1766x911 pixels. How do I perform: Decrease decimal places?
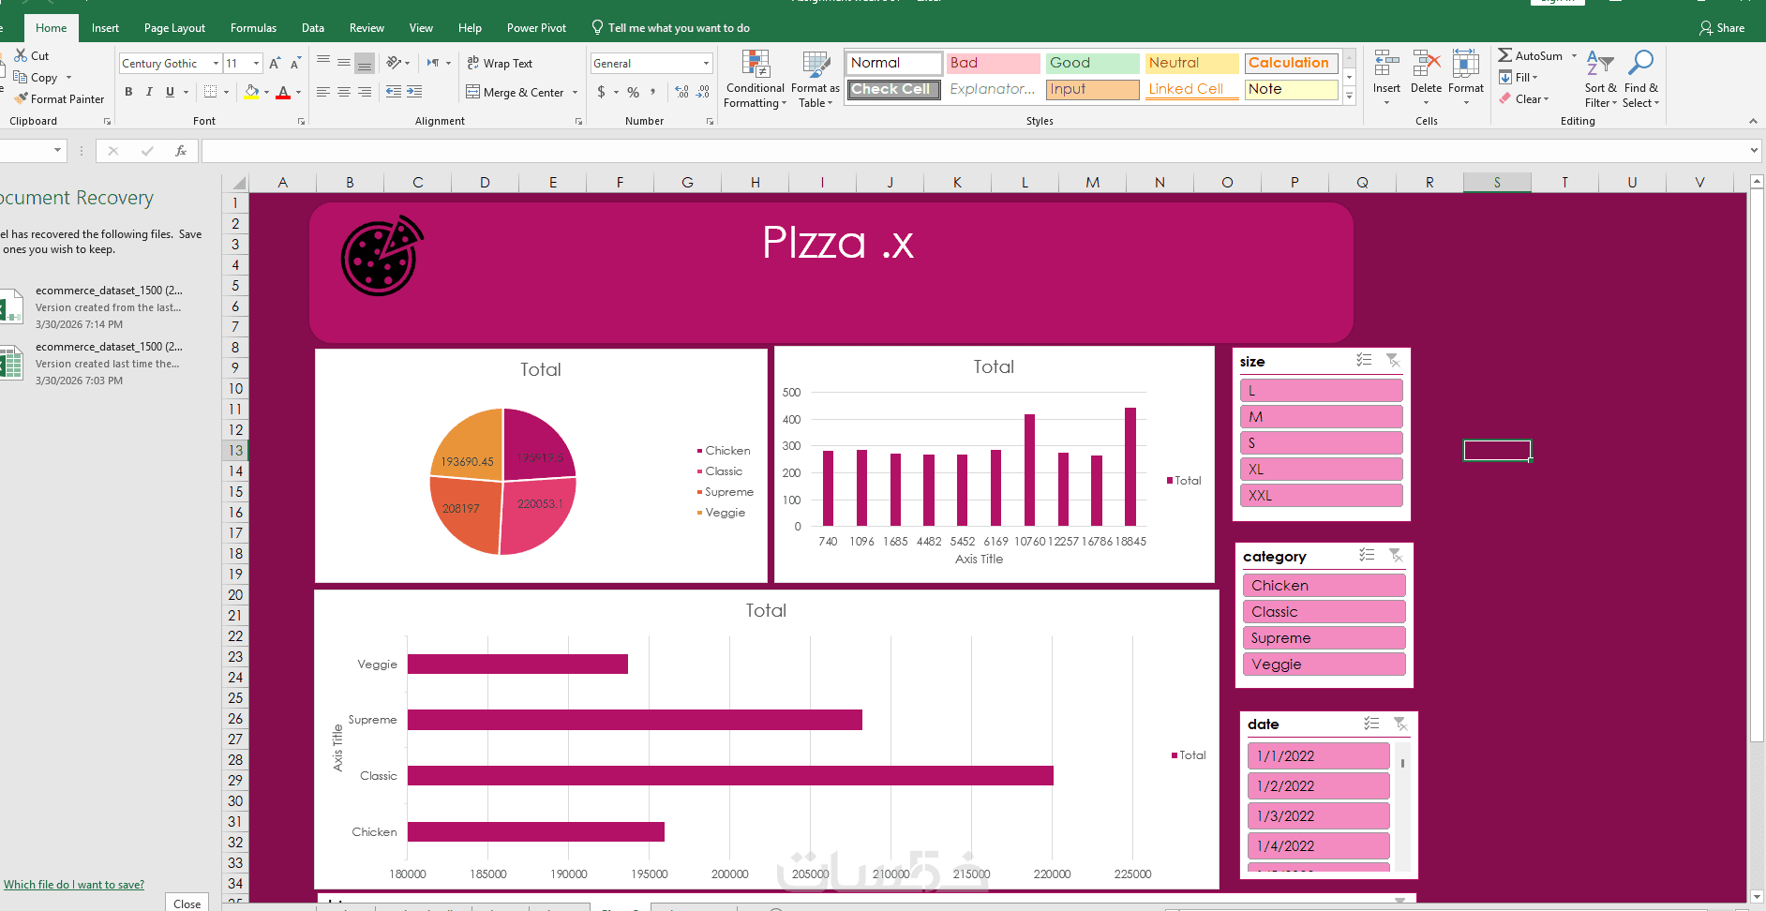[703, 92]
